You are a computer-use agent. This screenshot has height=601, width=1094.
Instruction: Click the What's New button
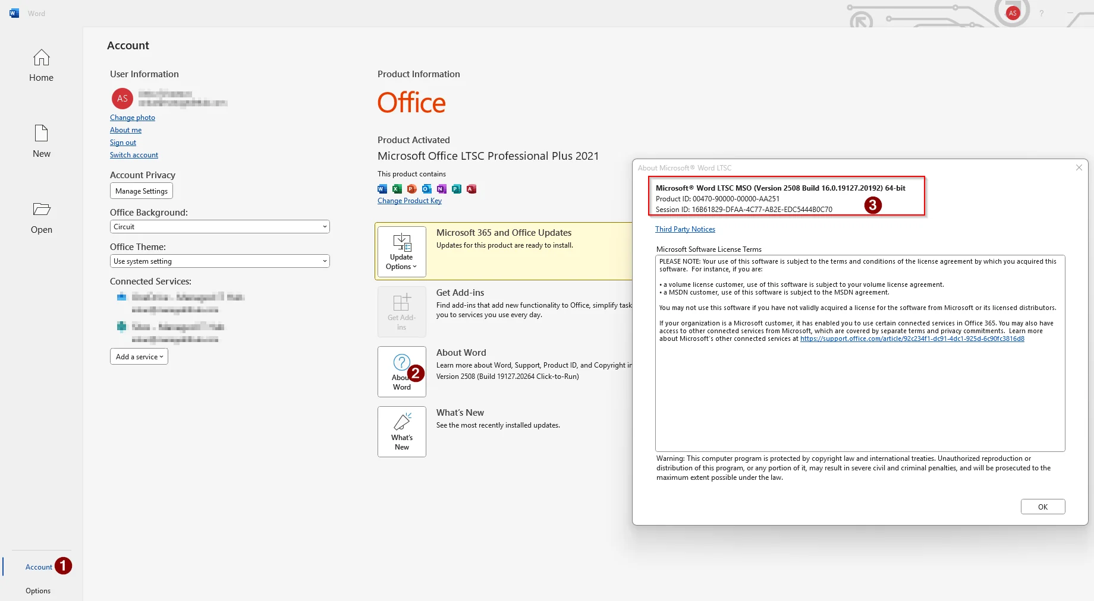pos(402,432)
